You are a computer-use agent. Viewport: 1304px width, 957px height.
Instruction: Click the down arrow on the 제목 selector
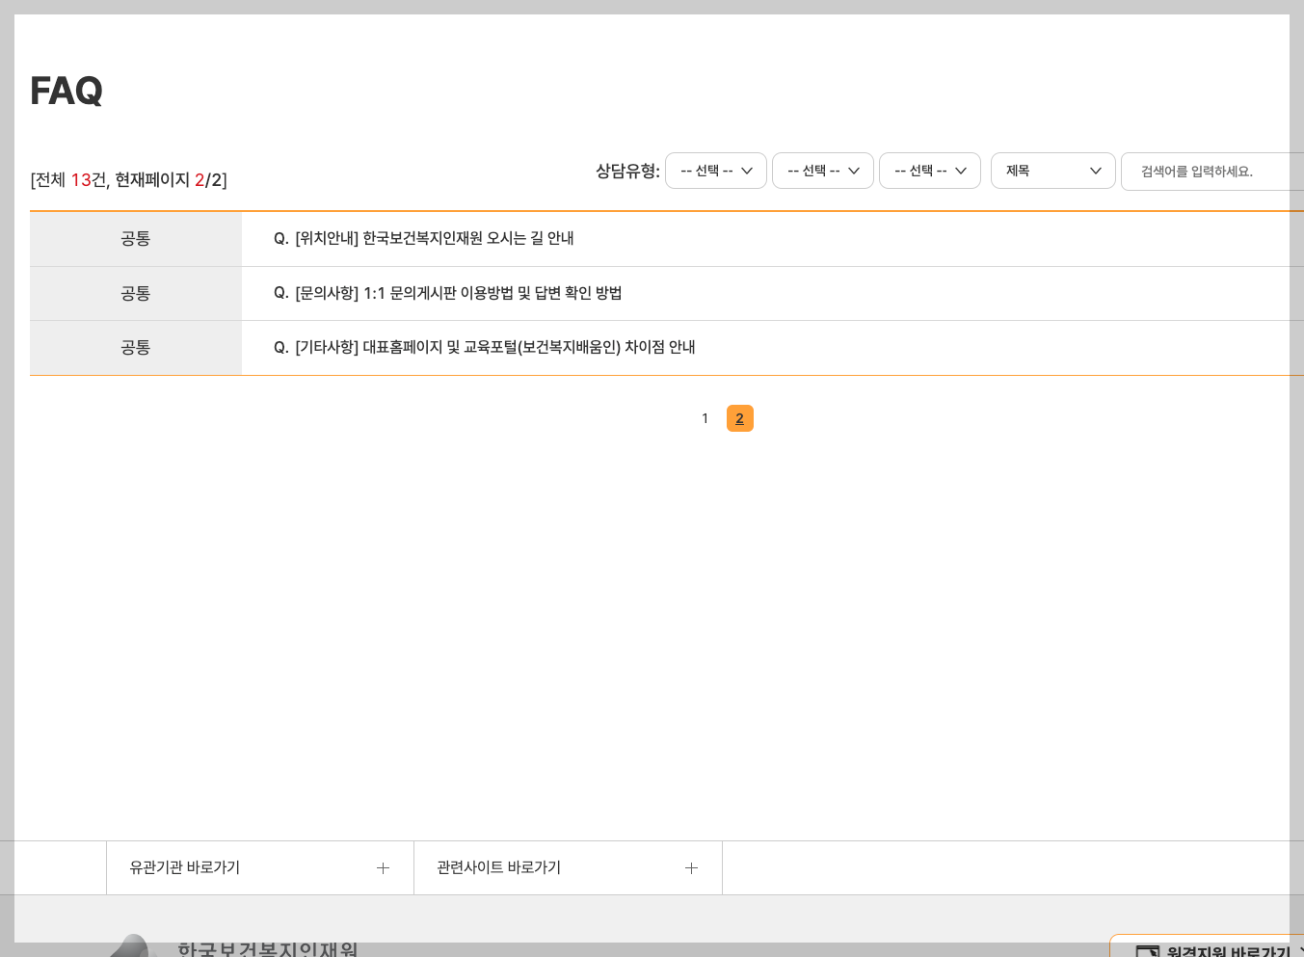click(x=1095, y=171)
